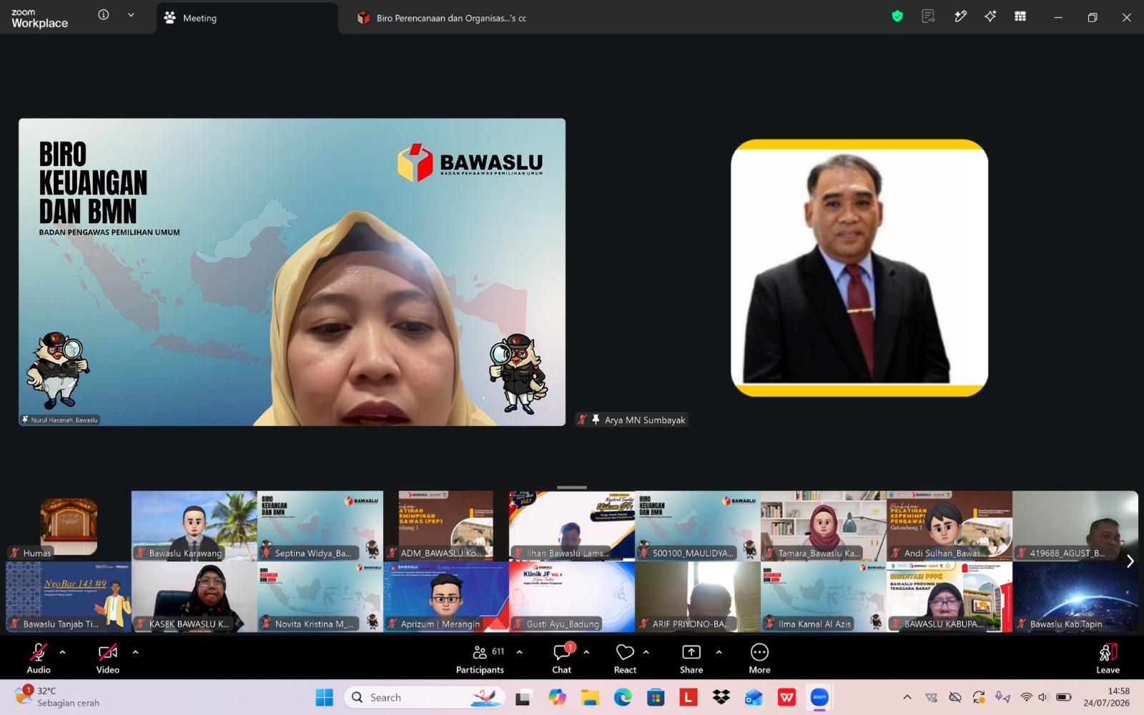The width and height of the screenshot is (1144, 715).
Task: Open Microsoft Store from taskbar
Action: pos(656,697)
